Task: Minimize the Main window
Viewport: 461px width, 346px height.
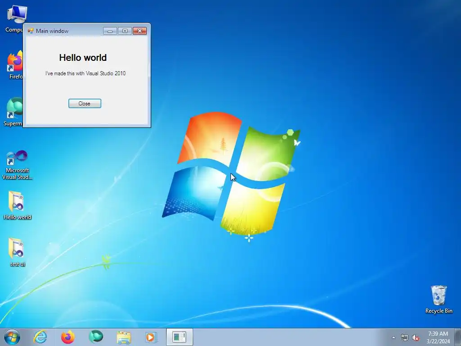Action: click(x=110, y=31)
